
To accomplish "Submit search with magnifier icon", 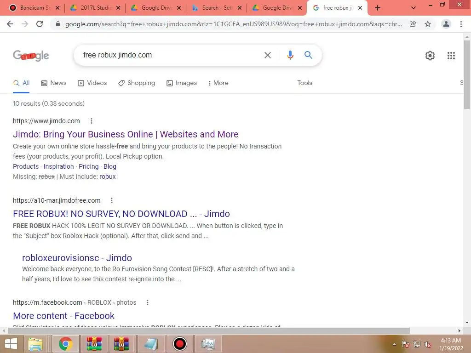I will tap(308, 55).
